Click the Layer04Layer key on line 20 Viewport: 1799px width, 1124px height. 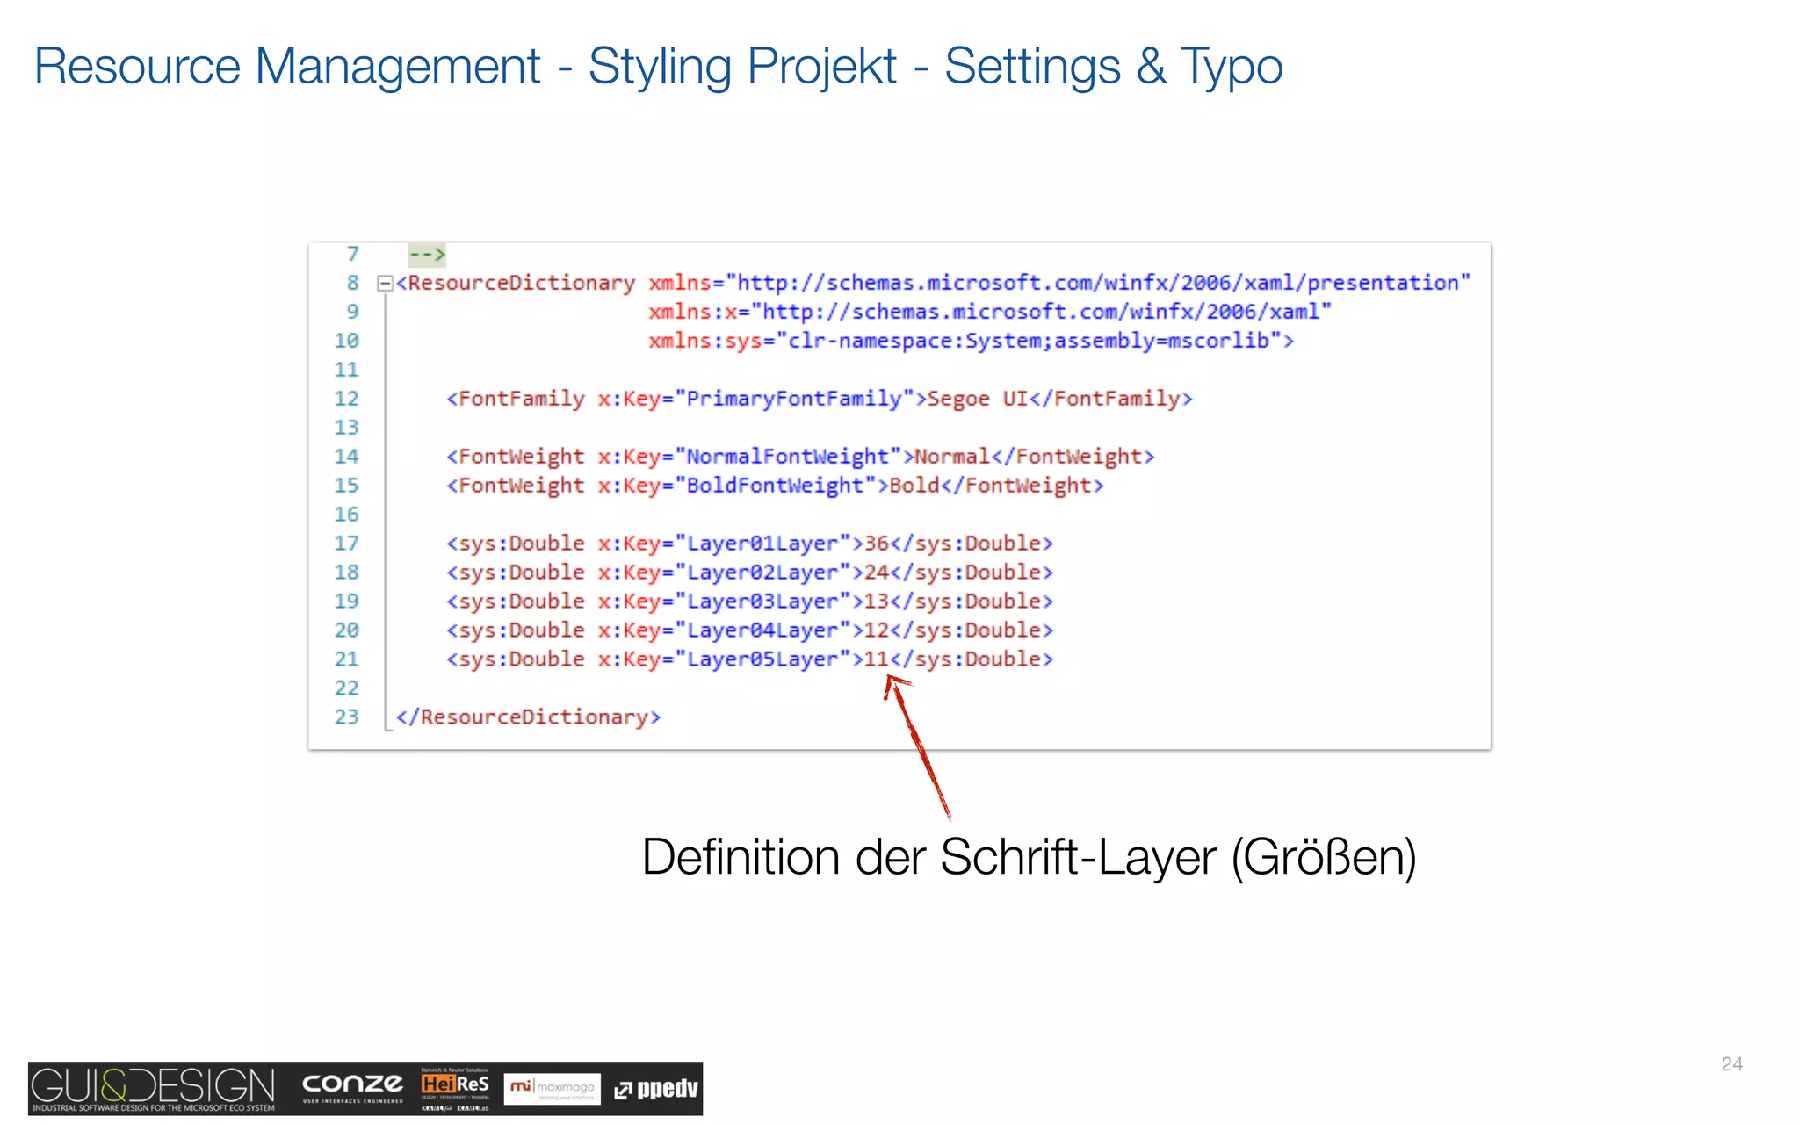click(762, 630)
